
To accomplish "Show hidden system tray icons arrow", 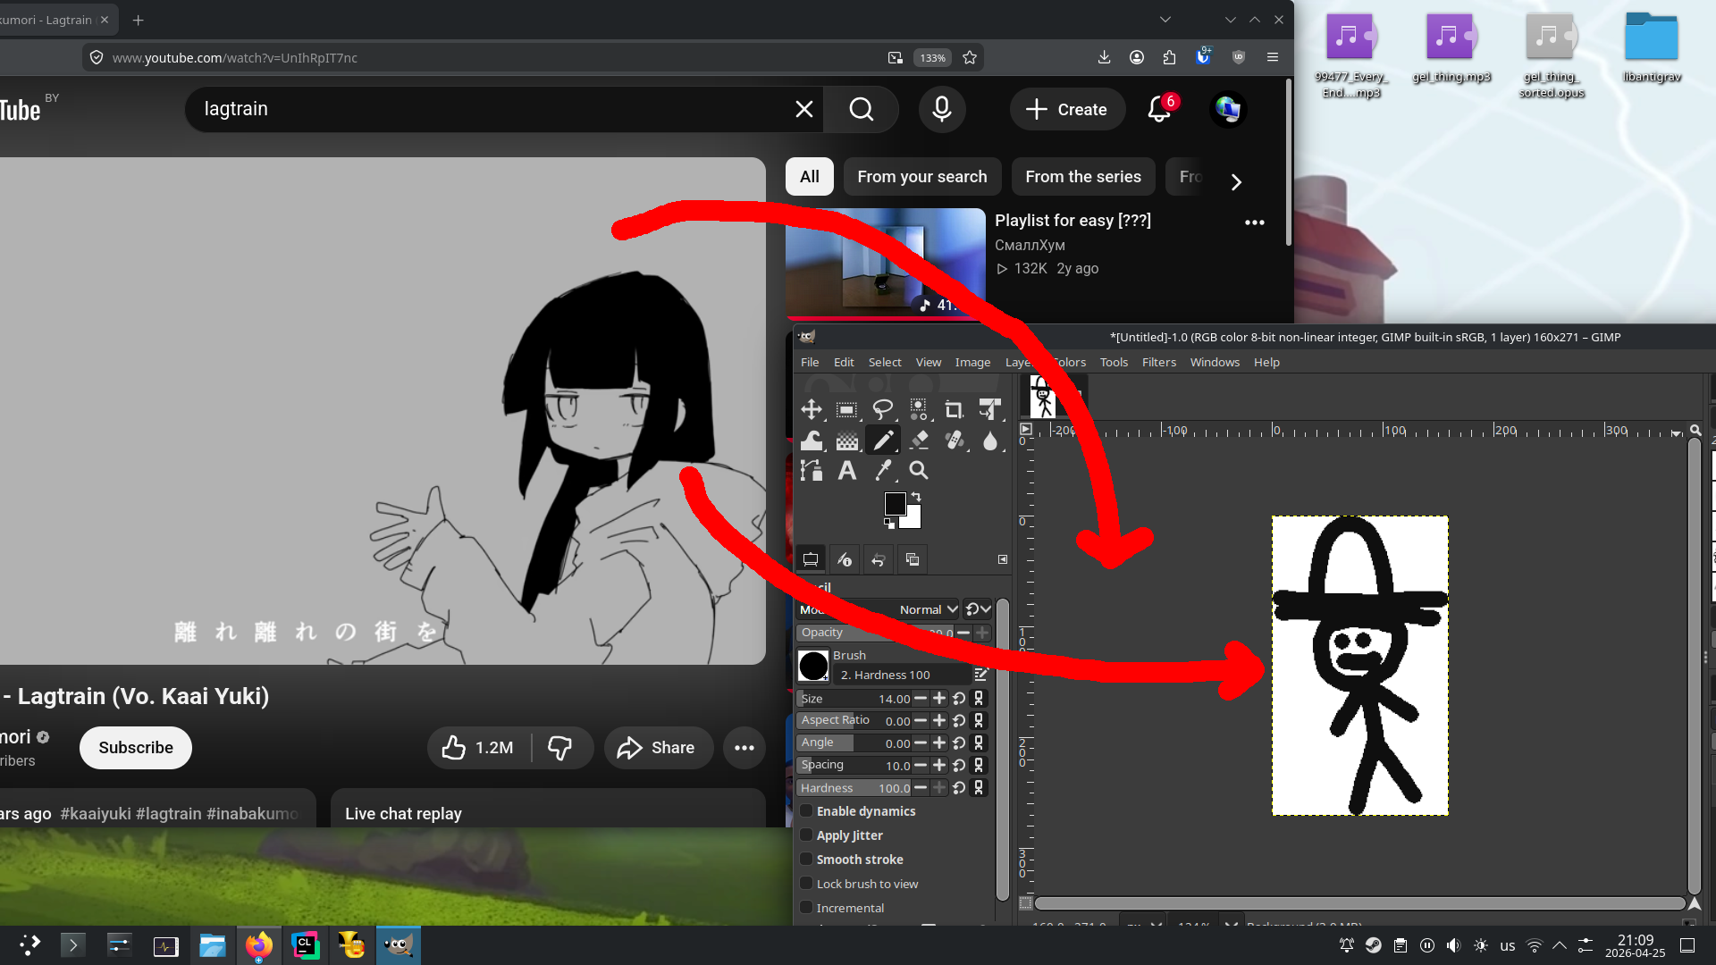I will pos(1560,945).
